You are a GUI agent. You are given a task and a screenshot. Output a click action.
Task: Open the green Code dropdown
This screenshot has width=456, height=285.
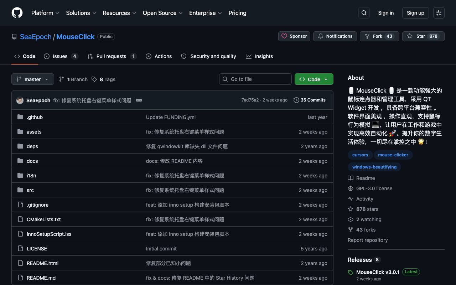(x=314, y=79)
